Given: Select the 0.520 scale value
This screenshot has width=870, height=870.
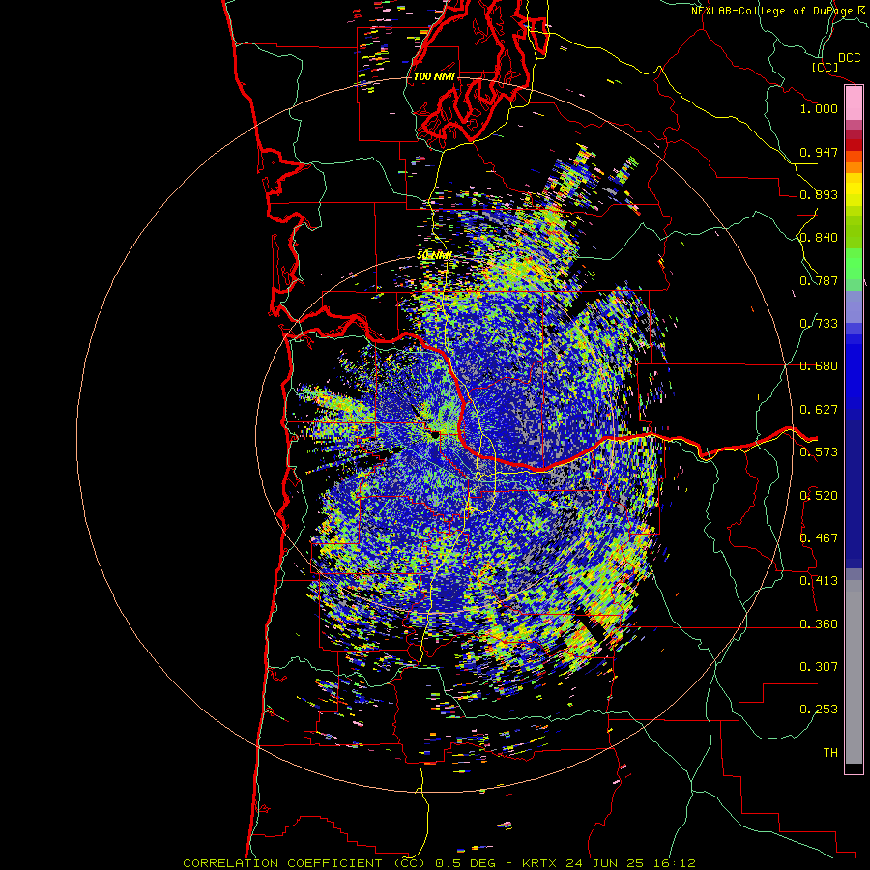Looking at the screenshot, I should click(x=819, y=495).
